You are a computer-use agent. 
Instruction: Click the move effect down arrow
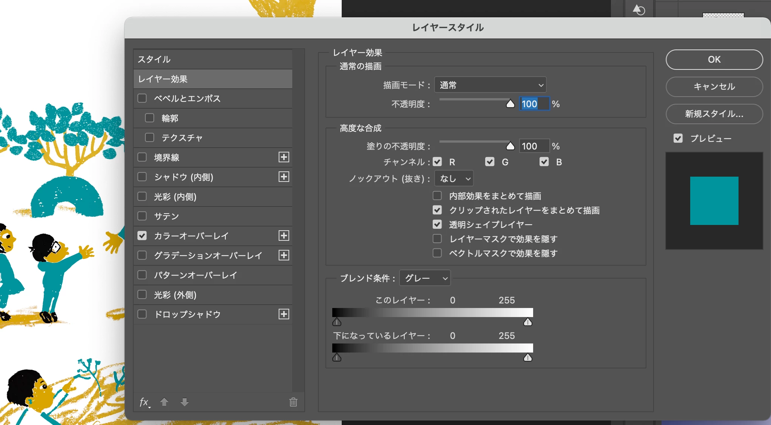[x=185, y=402]
